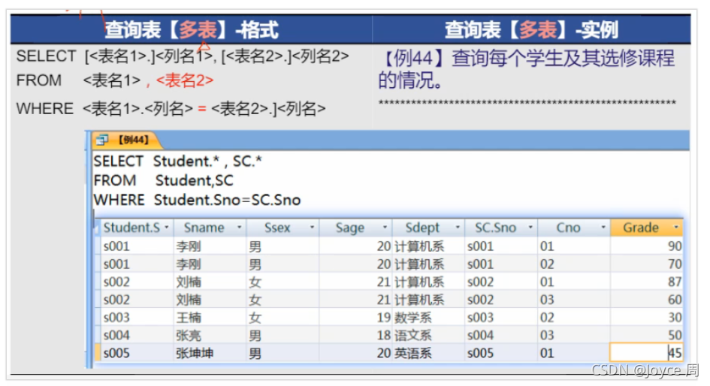Image resolution: width=710 pixels, height=386 pixels.
Task: Select the Cno column header
Action: (x=574, y=228)
